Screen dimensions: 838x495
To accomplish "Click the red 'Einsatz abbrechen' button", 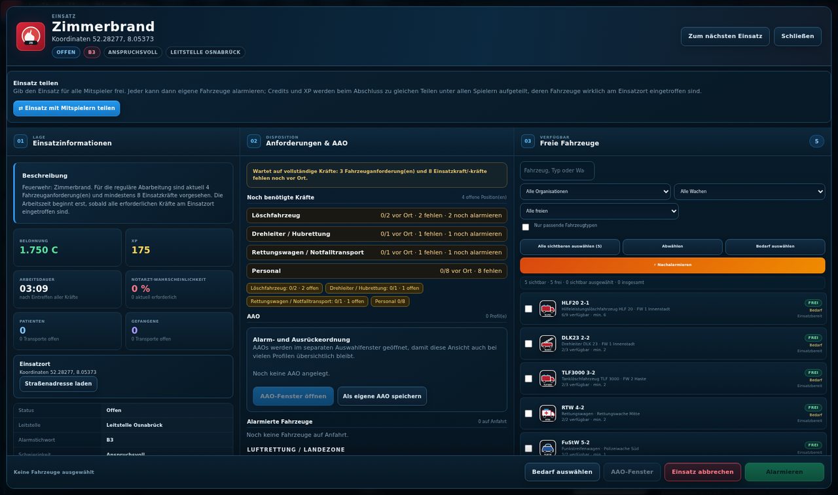I will click(x=702, y=471).
